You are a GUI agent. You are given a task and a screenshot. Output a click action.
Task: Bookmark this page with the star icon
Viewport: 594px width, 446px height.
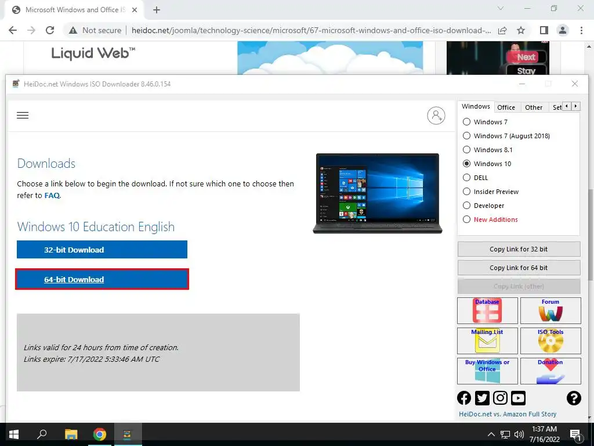click(x=521, y=30)
